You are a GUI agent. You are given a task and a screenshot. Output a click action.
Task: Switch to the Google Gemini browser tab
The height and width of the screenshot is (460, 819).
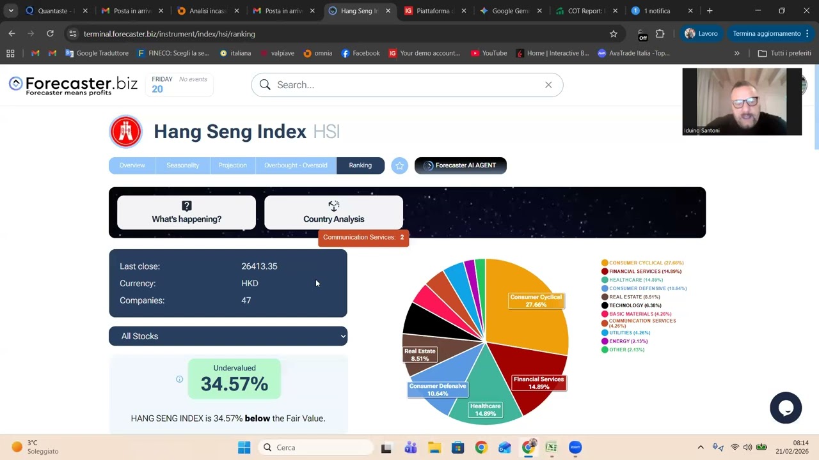point(504,11)
